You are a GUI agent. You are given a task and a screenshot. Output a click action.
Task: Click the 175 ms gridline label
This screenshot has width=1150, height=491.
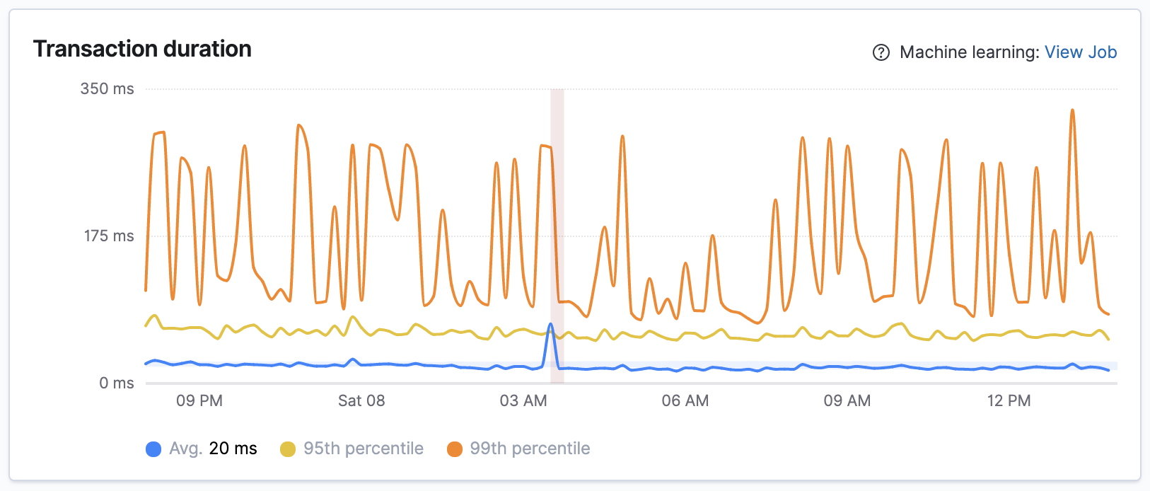point(107,236)
